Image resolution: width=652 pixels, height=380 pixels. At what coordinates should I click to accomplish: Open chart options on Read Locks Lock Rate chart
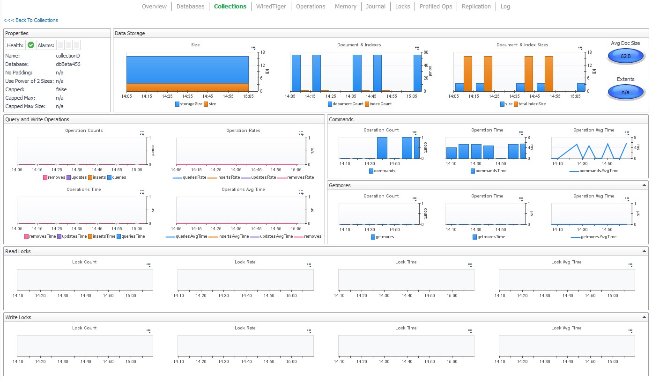coord(309,264)
